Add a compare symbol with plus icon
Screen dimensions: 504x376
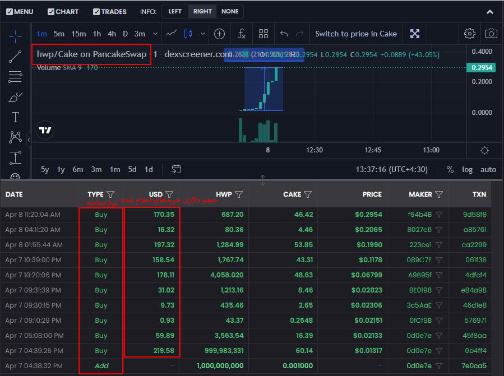(x=219, y=34)
